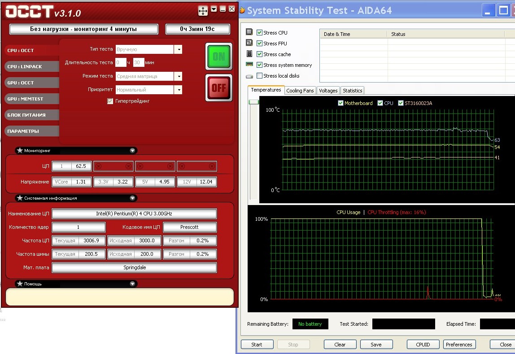Click right x icon in fourth ЦП sensor slot
Viewport: 515px width, 354px height.
[x=212, y=166]
